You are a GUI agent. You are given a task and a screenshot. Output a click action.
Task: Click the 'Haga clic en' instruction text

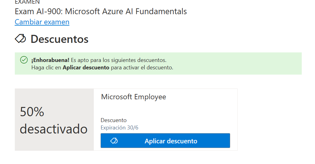pos(46,68)
